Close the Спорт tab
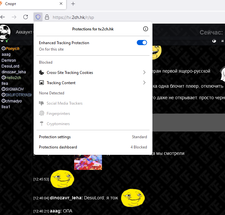The width and height of the screenshot is (225, 215). tap(61, 4)
